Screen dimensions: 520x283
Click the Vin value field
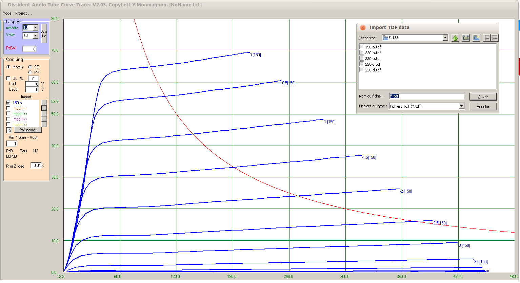coord(12,144)
